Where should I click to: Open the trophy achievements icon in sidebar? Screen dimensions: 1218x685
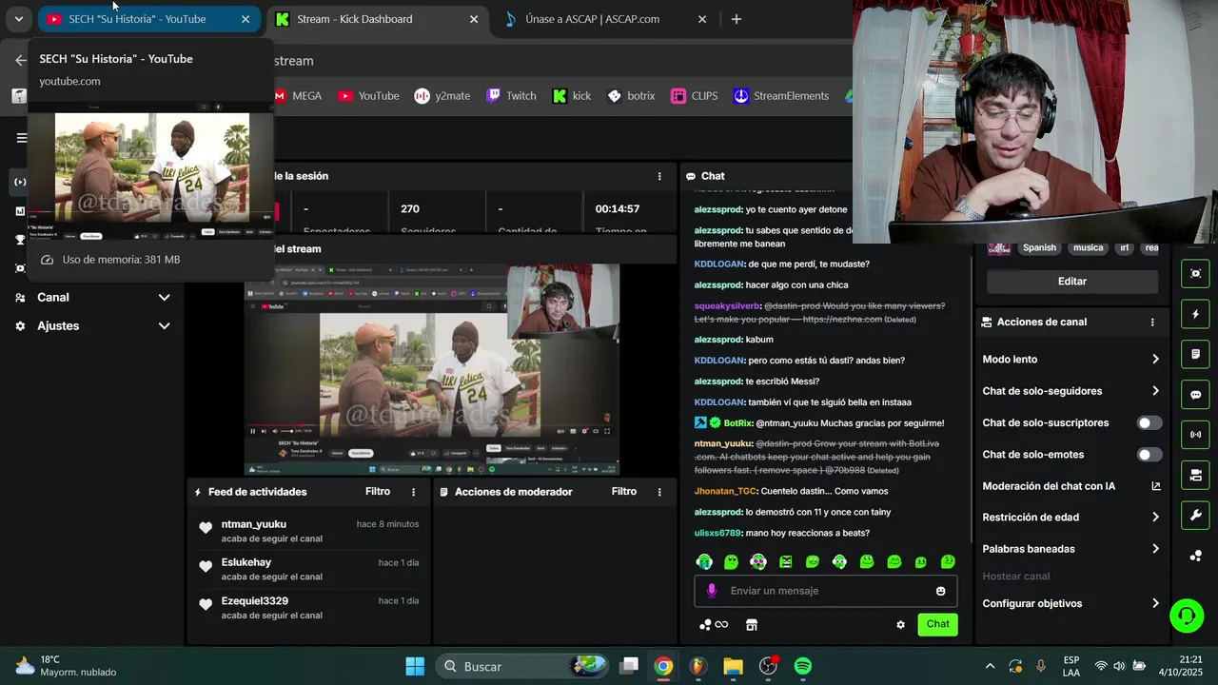click(x=20, y=240)
